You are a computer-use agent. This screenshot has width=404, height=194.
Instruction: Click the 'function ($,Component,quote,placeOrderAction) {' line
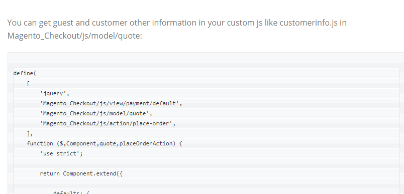coord(105,144)
